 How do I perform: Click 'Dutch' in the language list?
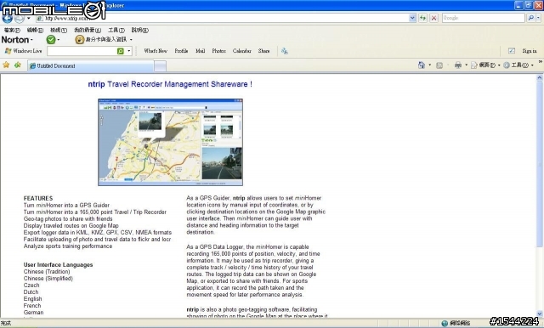tap(31, 292)
